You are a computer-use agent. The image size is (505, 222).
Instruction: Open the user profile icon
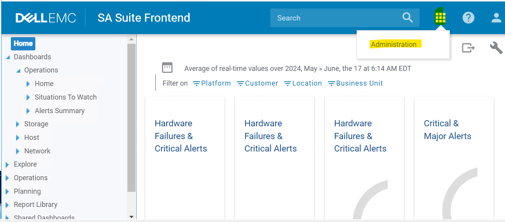[x=496, y=18]
